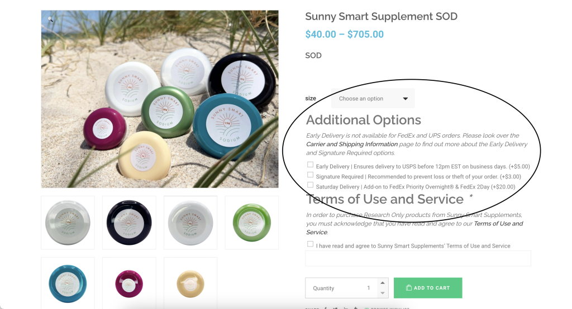Click the magnifier zoom icon on product image
The image size is (572, 309).
(x=50, y=19)
